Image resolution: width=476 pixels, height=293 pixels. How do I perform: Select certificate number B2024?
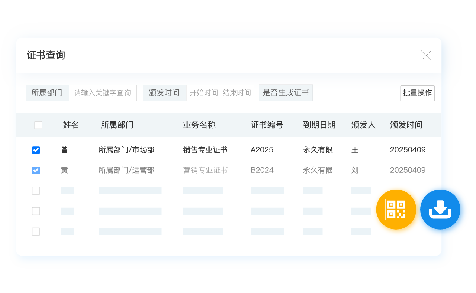pyautogui.click(x=262, y=170)
